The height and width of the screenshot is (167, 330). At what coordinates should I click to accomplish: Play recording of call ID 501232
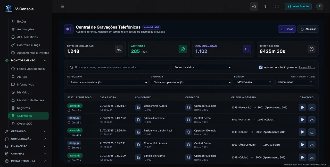point(302,132)
